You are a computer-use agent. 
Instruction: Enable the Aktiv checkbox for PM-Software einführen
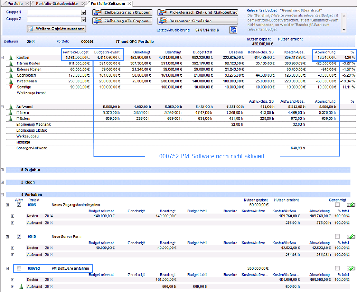point(19,269)
